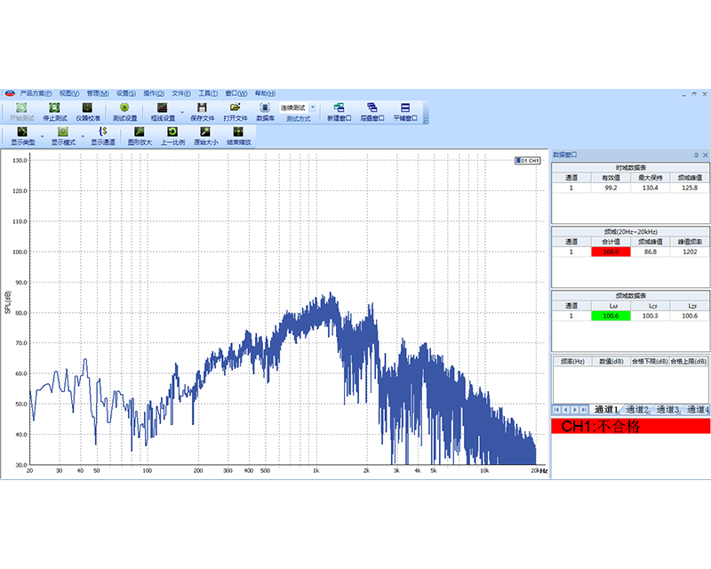The image size is (711, 569).
Task: Restore graph to 原始大小 original size
Action: (x=206, y=136)
